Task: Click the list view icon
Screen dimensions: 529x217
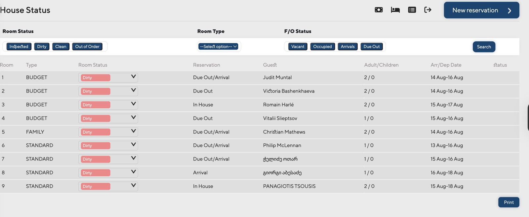Action: 412,10
